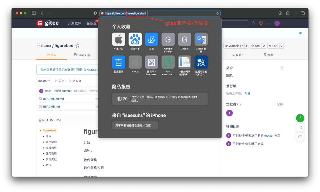The width and height of the screenshot is (320, 192).
Task: Jump to figurebed outline heading
Action: [49, 130]
